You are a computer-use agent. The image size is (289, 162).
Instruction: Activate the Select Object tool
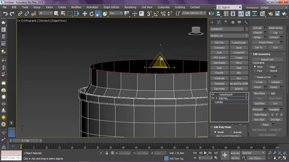coord(56,13)
